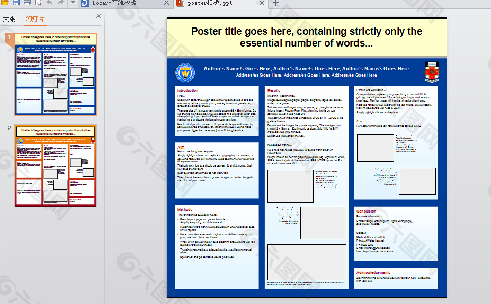Switch to 大纲 outline view tab
This screenshot has height=304, width=491.
point(10,19)
